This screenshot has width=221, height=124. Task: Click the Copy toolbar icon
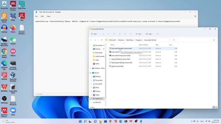pyautogui.click(x=108, y=34)
